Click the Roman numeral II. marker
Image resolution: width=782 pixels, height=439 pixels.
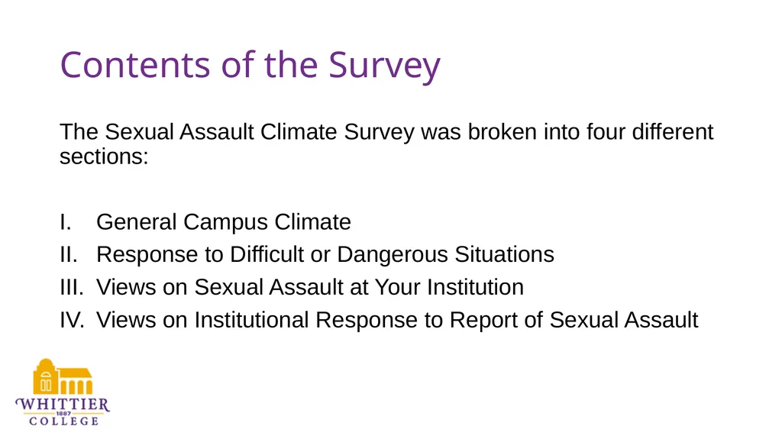pos(69,255)
